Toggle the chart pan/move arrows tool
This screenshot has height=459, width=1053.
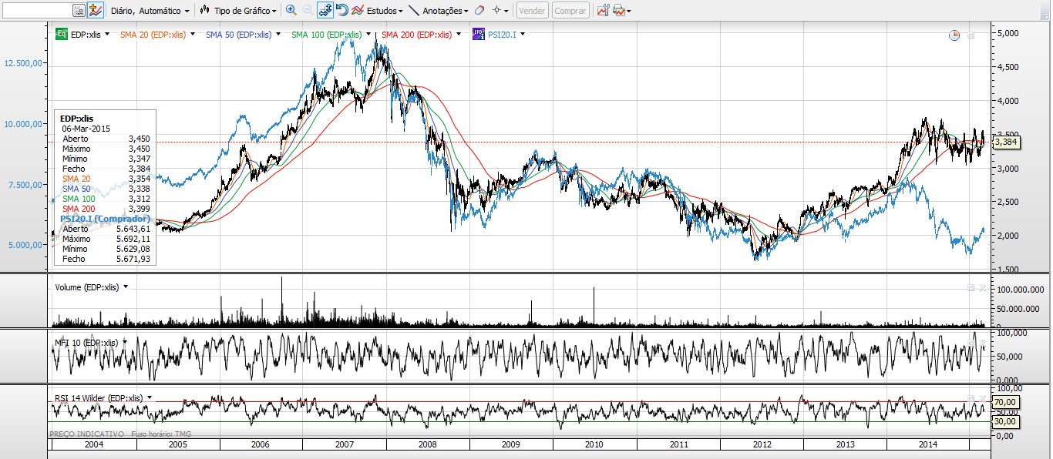pyautogui.click(x=325, y=11)
